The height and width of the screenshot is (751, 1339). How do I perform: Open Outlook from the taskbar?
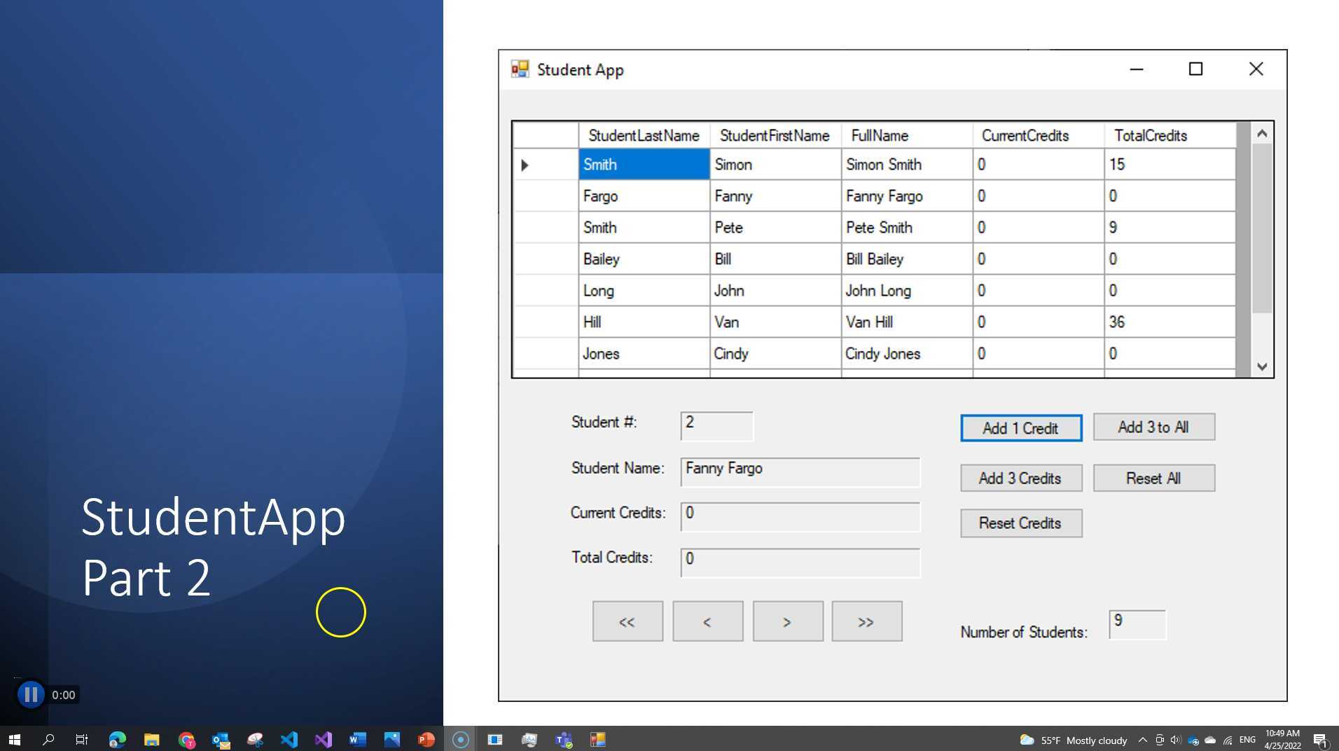pyautogui.click(x=221, y=739)
